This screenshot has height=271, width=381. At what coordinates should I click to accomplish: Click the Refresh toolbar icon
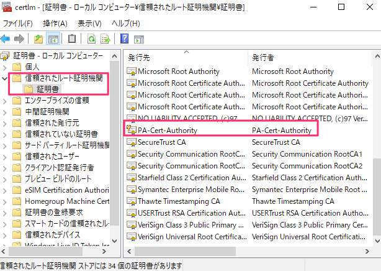(91, 39)
